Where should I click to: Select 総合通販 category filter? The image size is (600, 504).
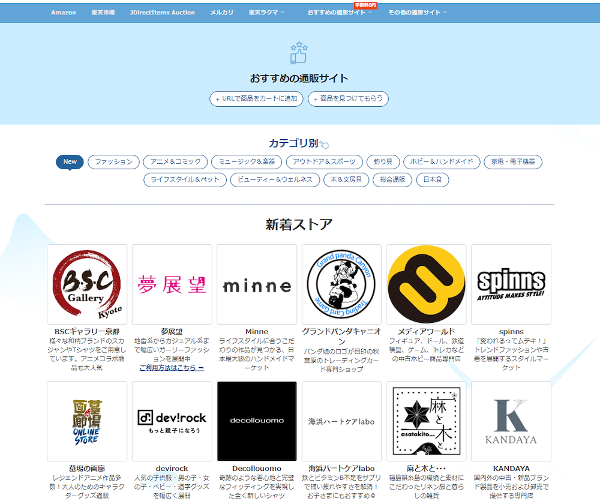(392, 180)
